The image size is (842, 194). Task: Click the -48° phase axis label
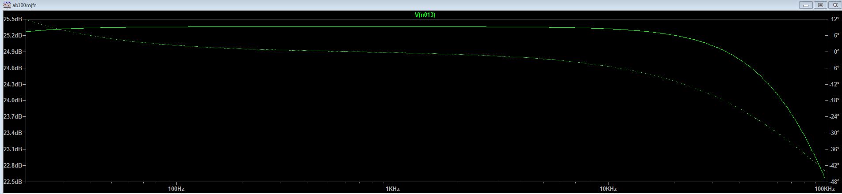coord(834,182)
